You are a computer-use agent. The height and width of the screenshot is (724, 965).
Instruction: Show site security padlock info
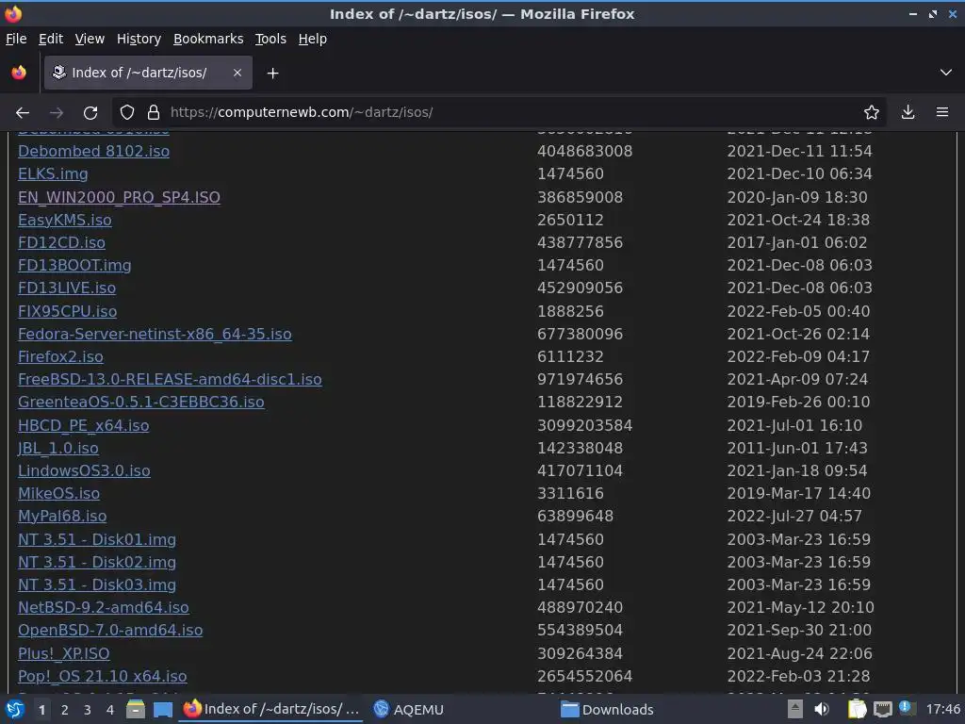[x=154, y=113]
